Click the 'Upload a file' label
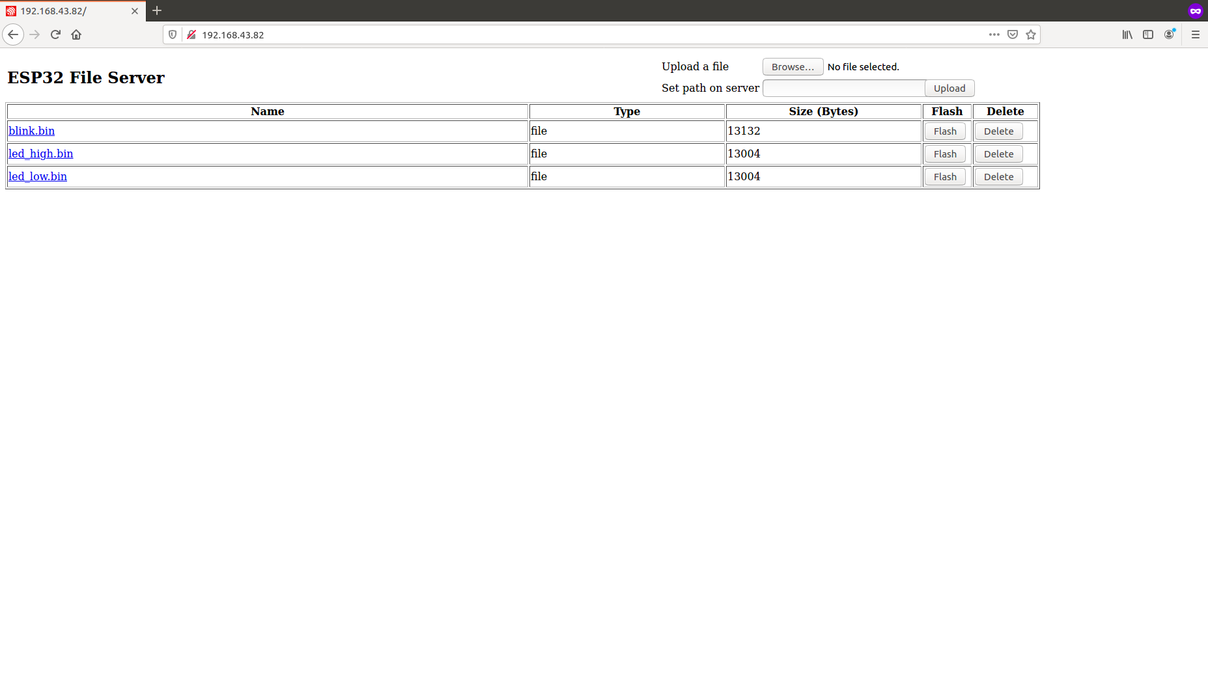Viewport: 1208px width, 687px height. click(x=695, y=66)
